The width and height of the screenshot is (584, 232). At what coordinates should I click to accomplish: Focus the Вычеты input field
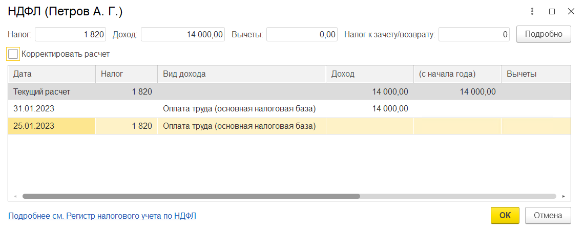click(x=302, y=35)
